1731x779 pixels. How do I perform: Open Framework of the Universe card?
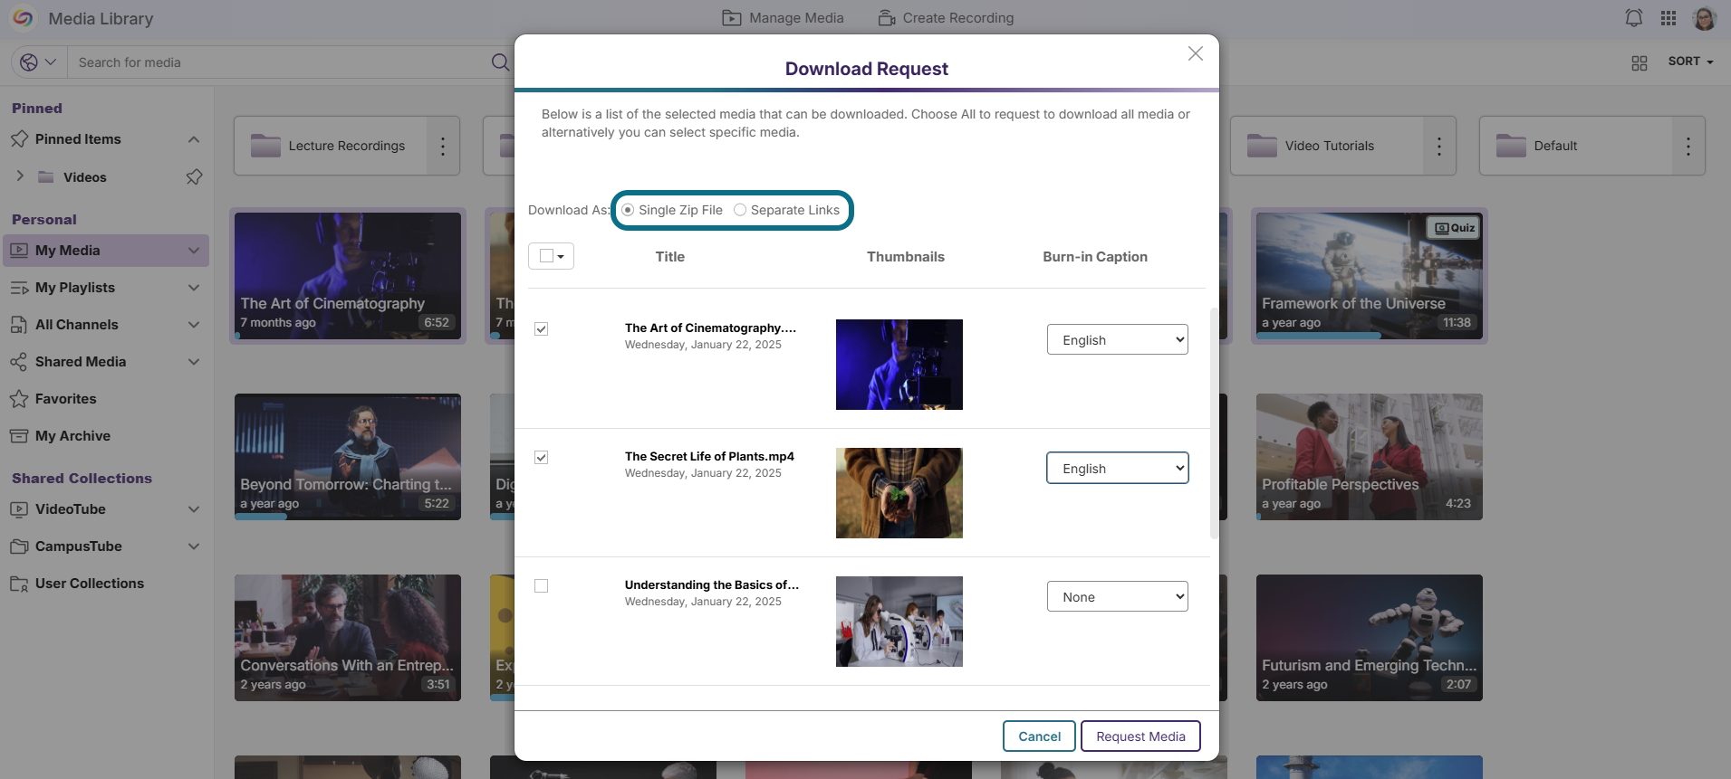click(x=1370, y=276)
